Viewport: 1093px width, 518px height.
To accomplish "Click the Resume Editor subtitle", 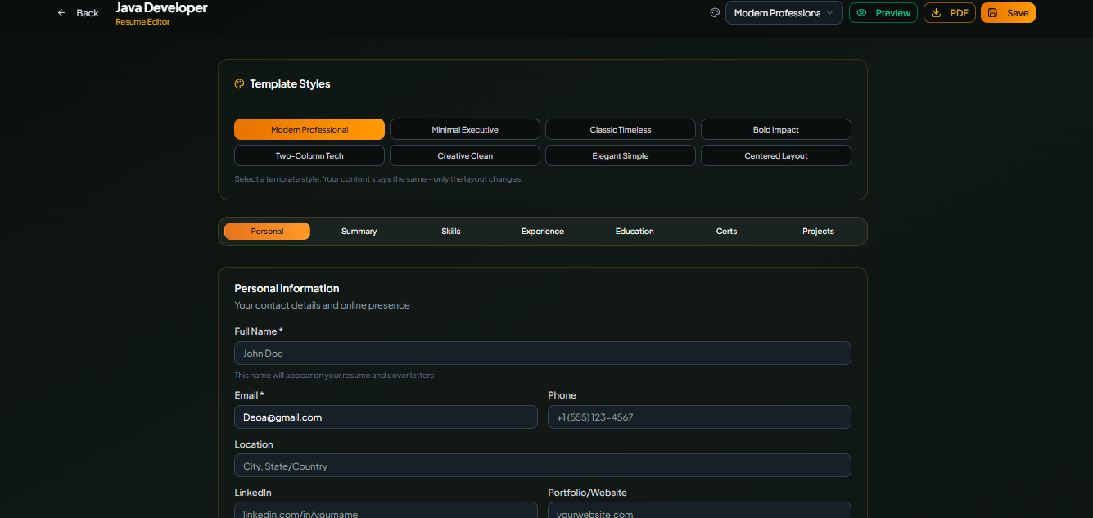I will (x=142, y=22).
